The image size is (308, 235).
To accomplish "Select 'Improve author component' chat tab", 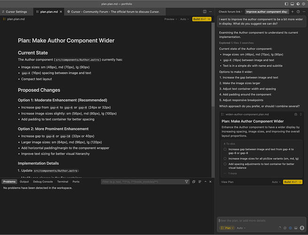I will pos(267,12).
